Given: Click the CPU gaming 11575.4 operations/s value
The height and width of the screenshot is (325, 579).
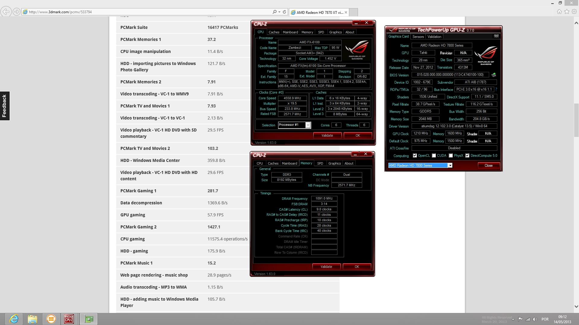Looking at the screenshot, I should click(x=227, y=239).
